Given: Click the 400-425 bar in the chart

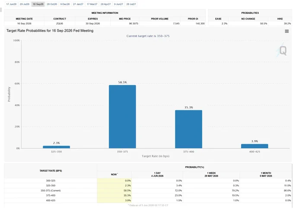Looking at the screenshot, I should [x=254, y=146].
